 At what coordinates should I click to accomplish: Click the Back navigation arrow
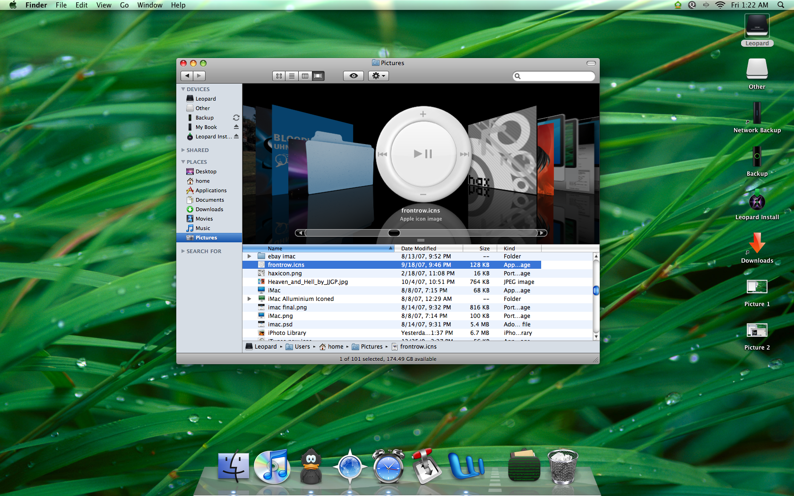[187, 76]
